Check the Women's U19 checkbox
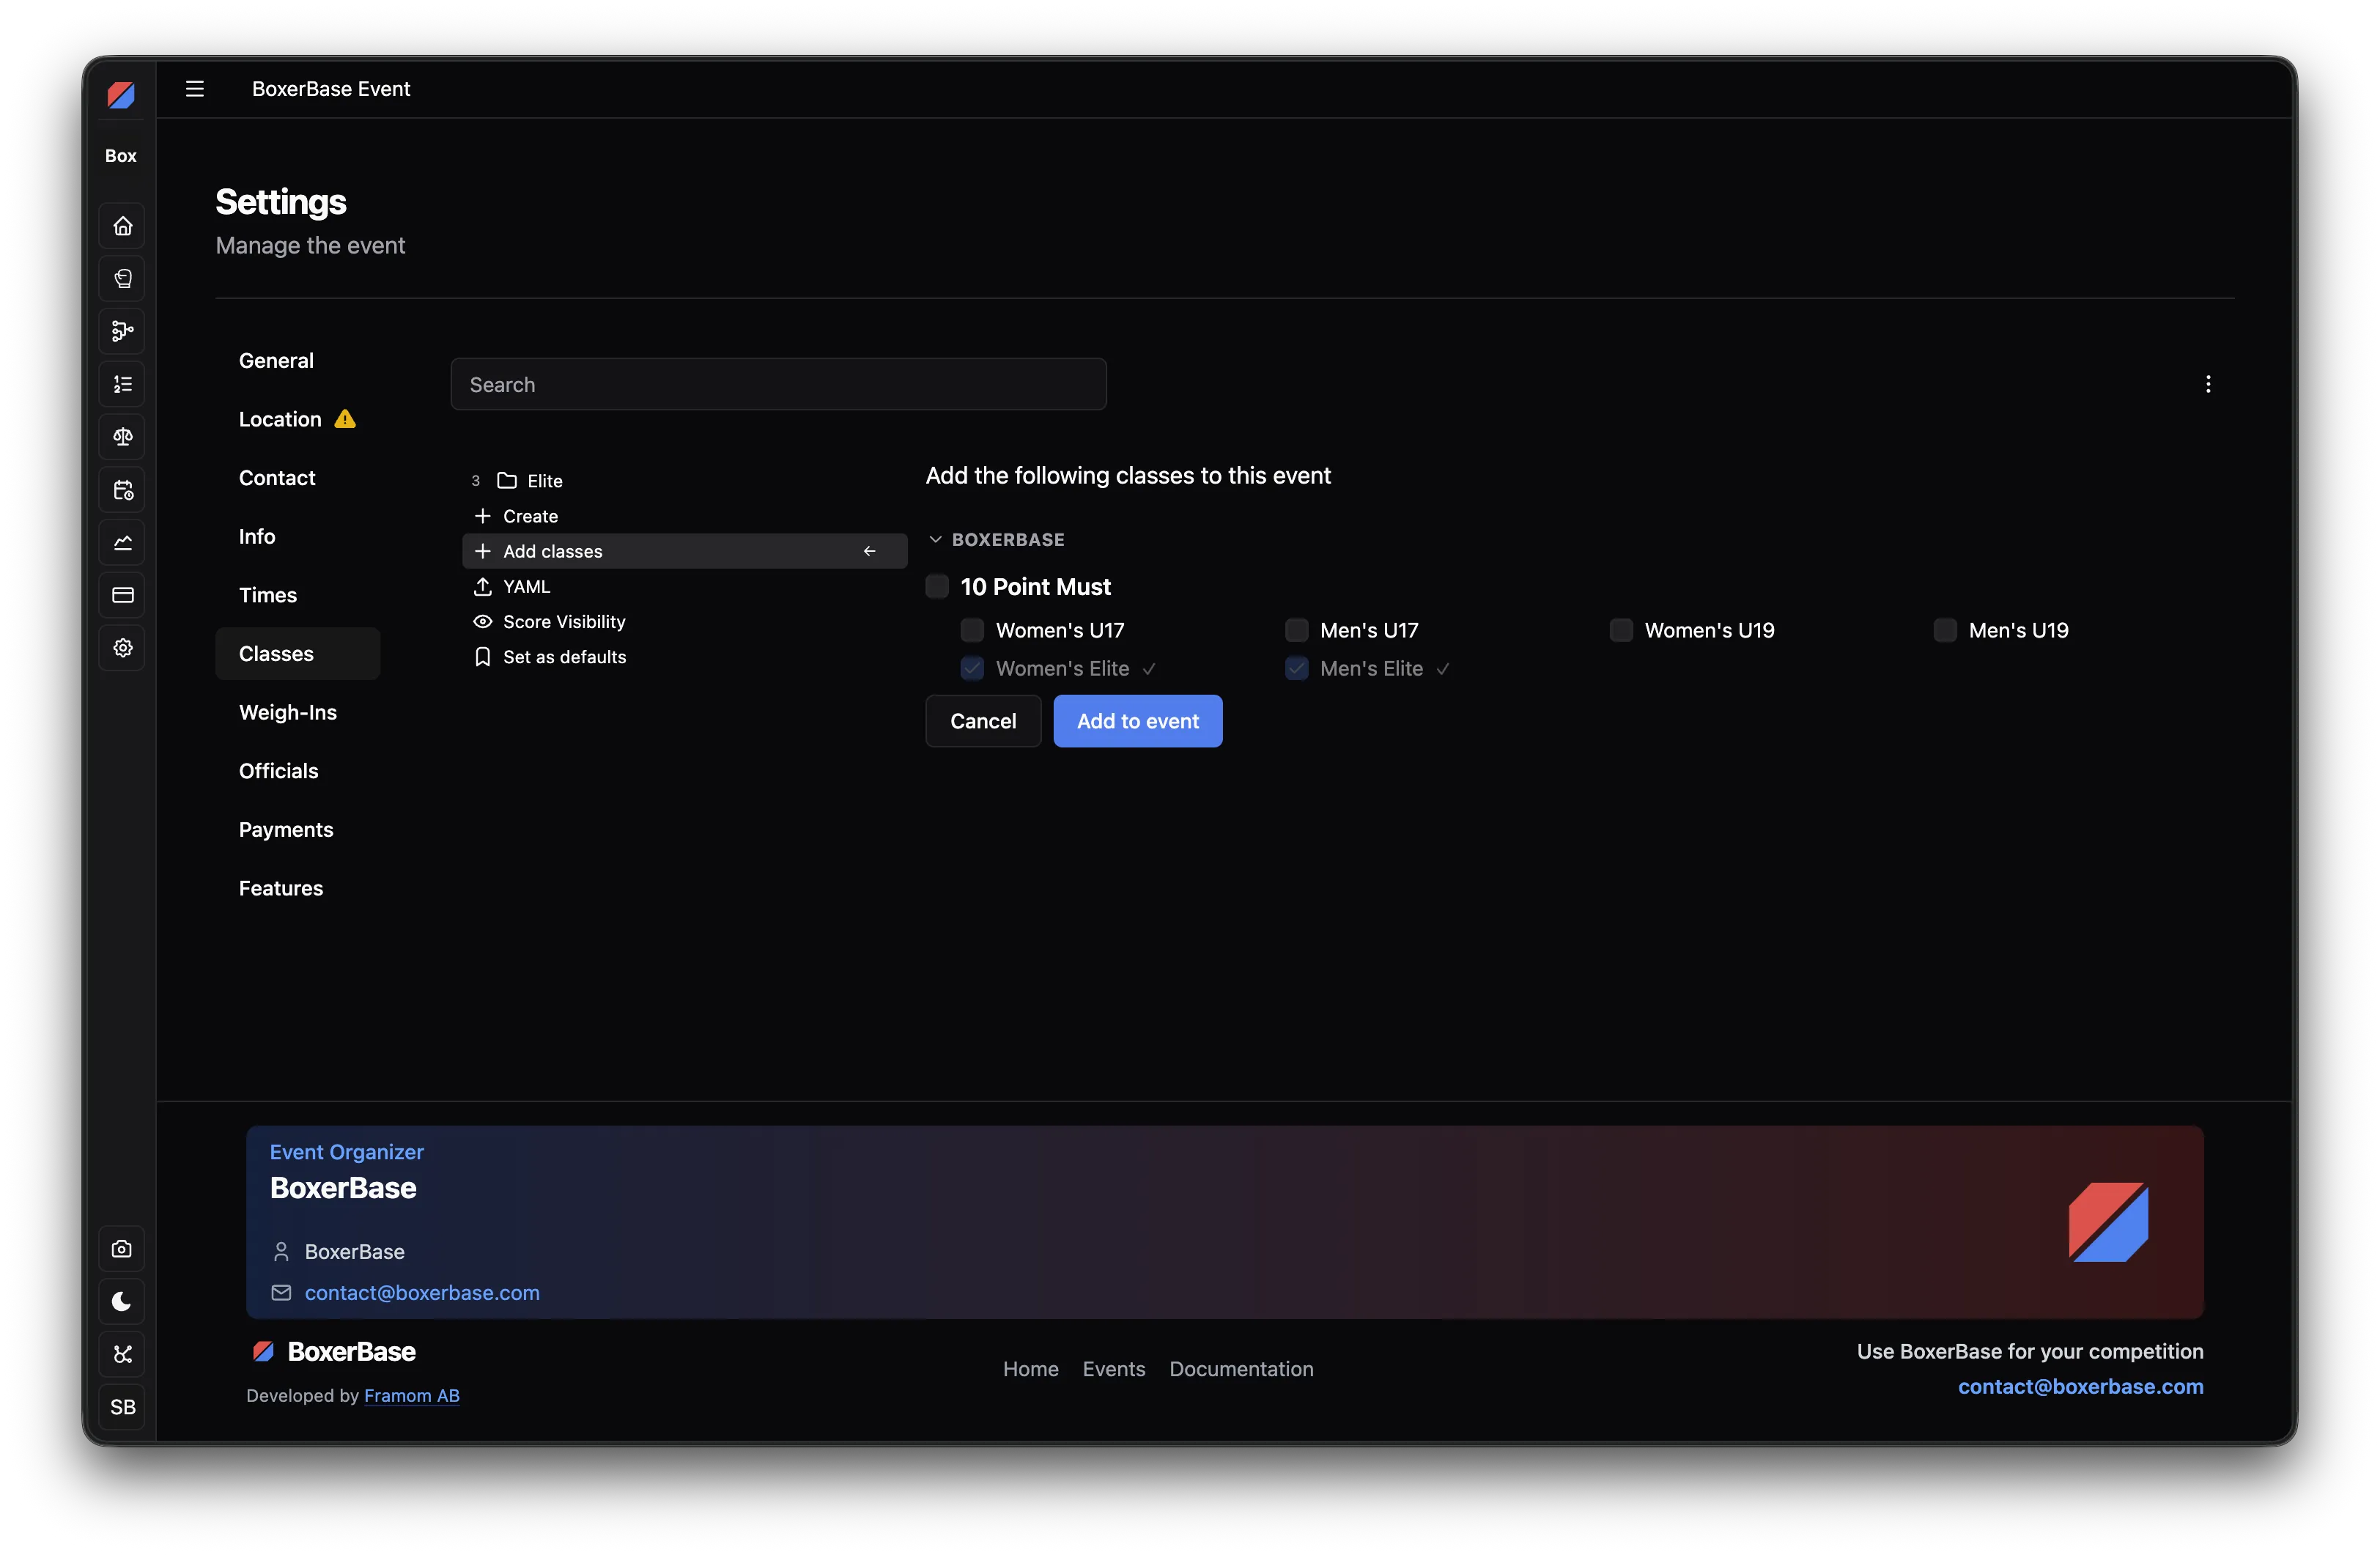The height and width of the screenshot is (1555, 2380). click(x=1621, y=630)
